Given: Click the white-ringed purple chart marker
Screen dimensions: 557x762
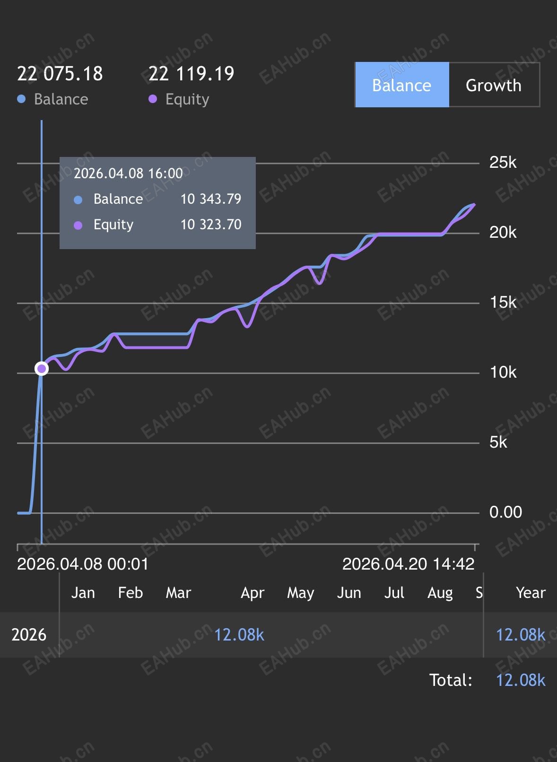Looking at the screenshot, I should 42,369.
